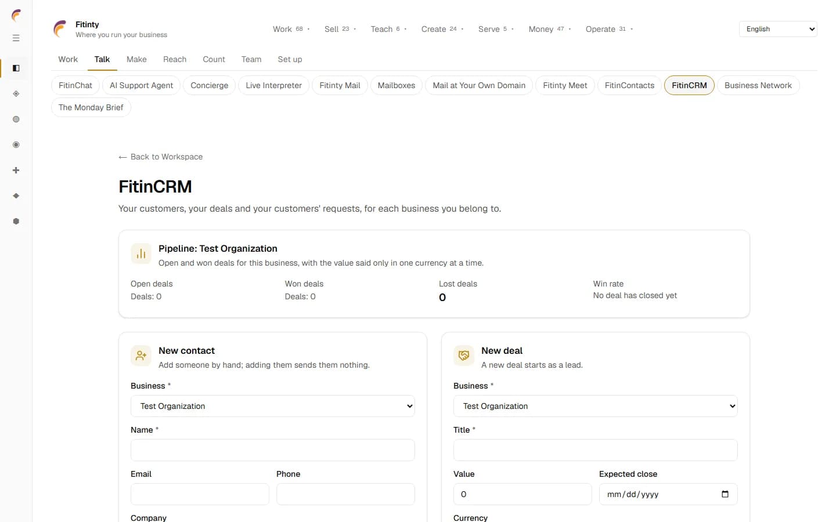Switch to the Reach tab

coord(175,59)
